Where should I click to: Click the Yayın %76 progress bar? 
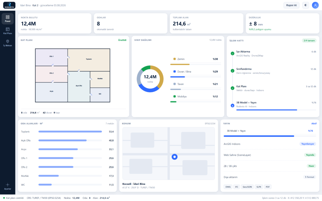pos(270,136)
